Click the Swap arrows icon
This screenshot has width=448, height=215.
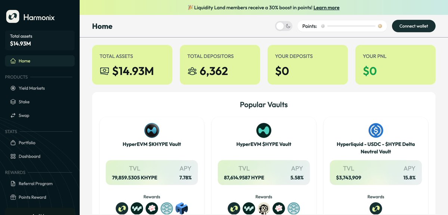pos(13,115)
